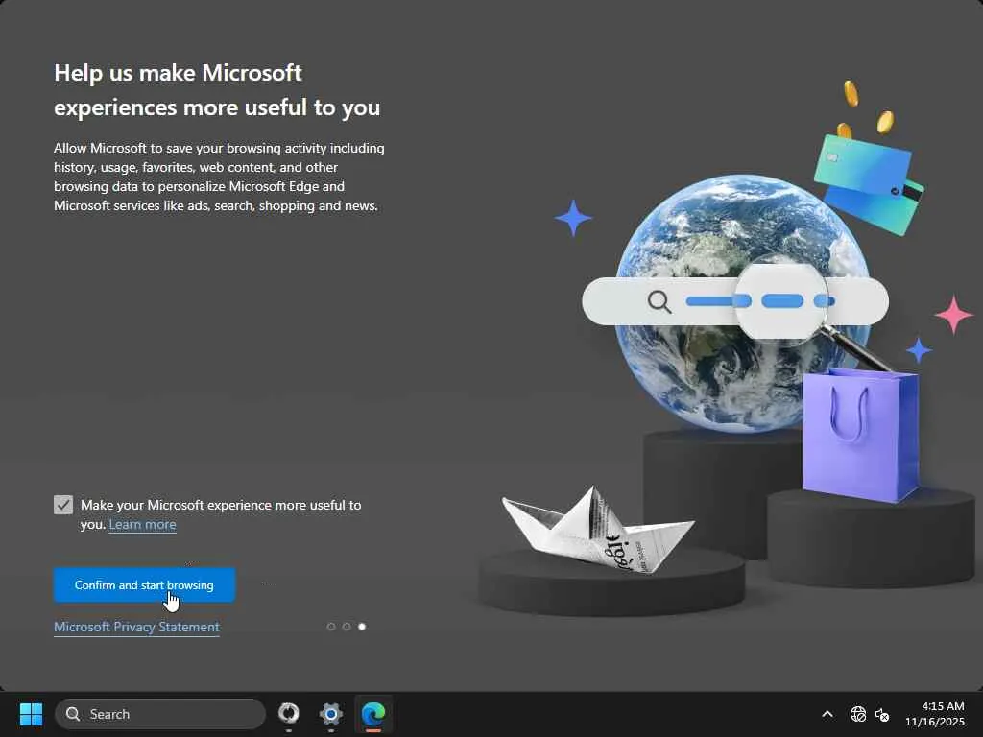Click the taskbar Search box
The width and height of the screenshot is (983, 737).
click(160, 714)
